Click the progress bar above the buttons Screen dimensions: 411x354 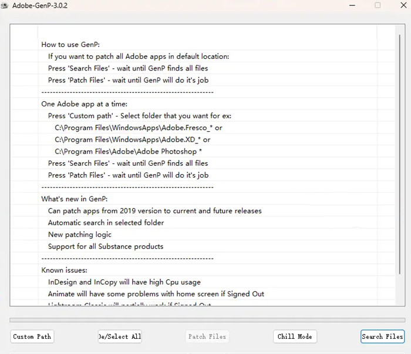click(x=207, y=320)
